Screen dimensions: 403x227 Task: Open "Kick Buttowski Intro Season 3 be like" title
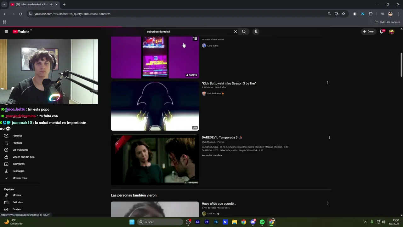pyautogui.click(x=229, y=83)
